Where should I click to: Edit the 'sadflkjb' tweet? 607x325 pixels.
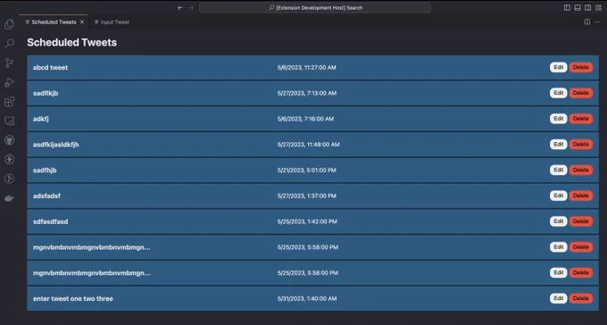[558, 93]
